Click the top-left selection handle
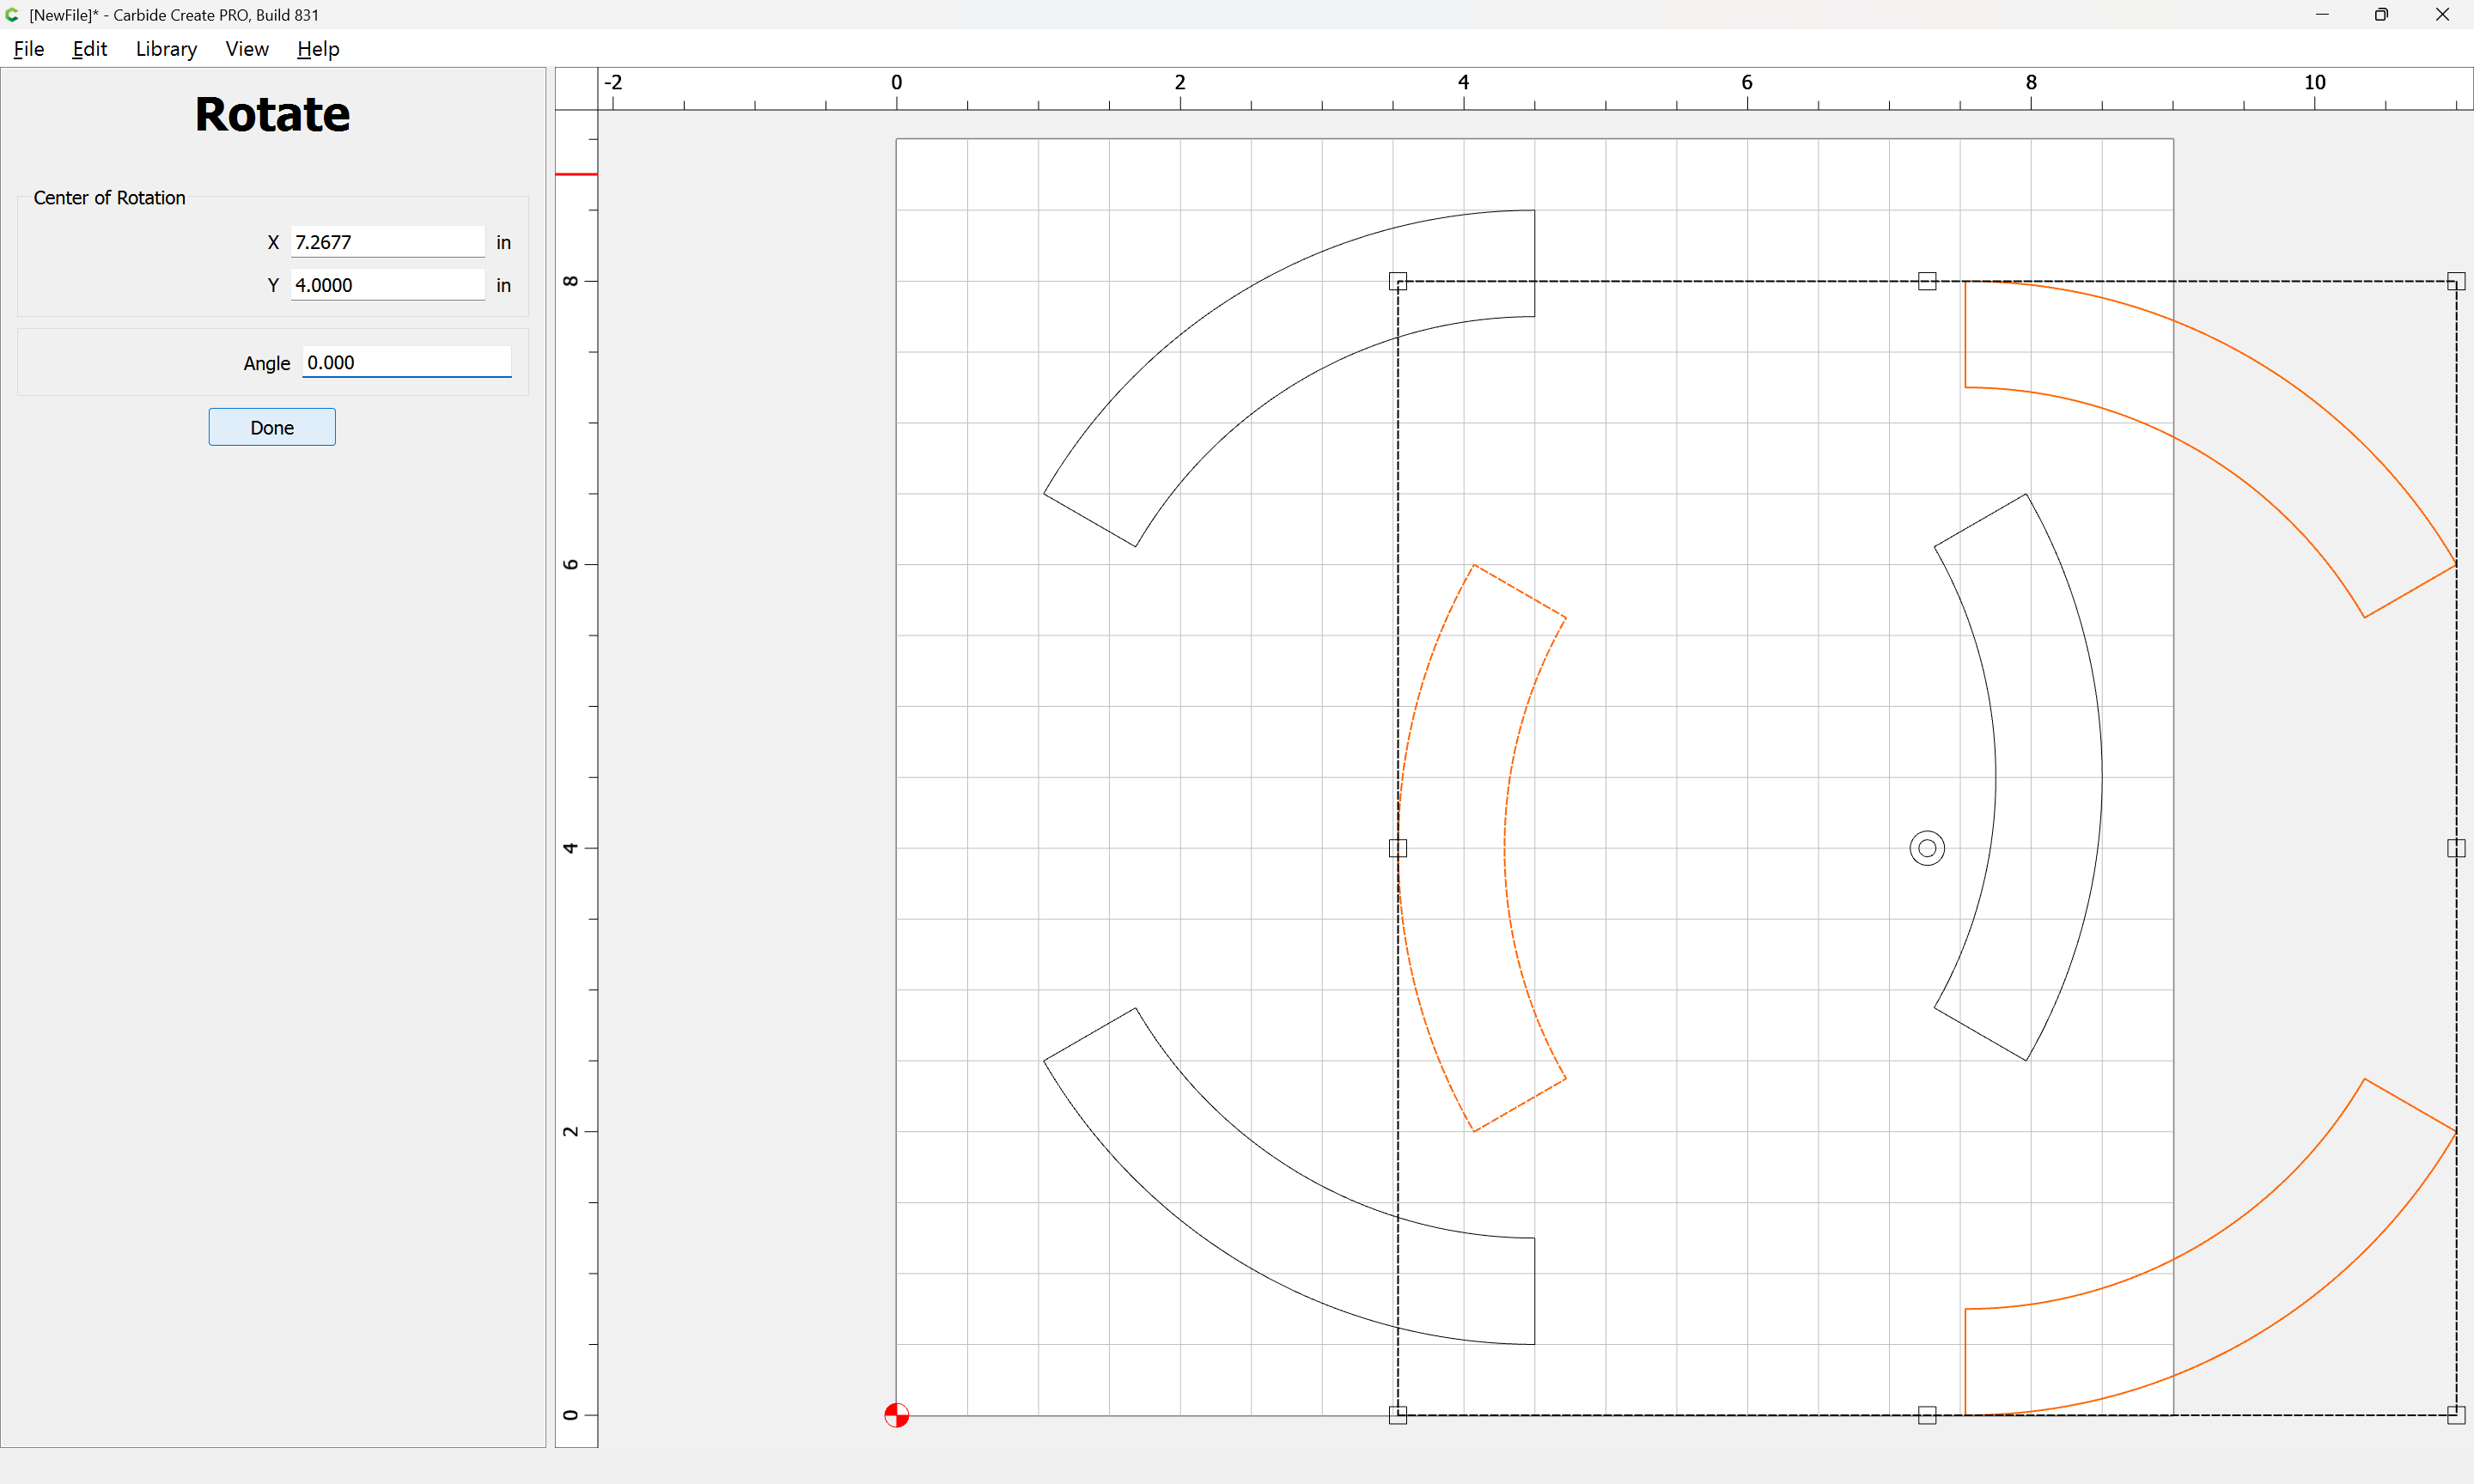Image resolution: width=2474 pixels, height=1484 pixels. pos(1398,282)
